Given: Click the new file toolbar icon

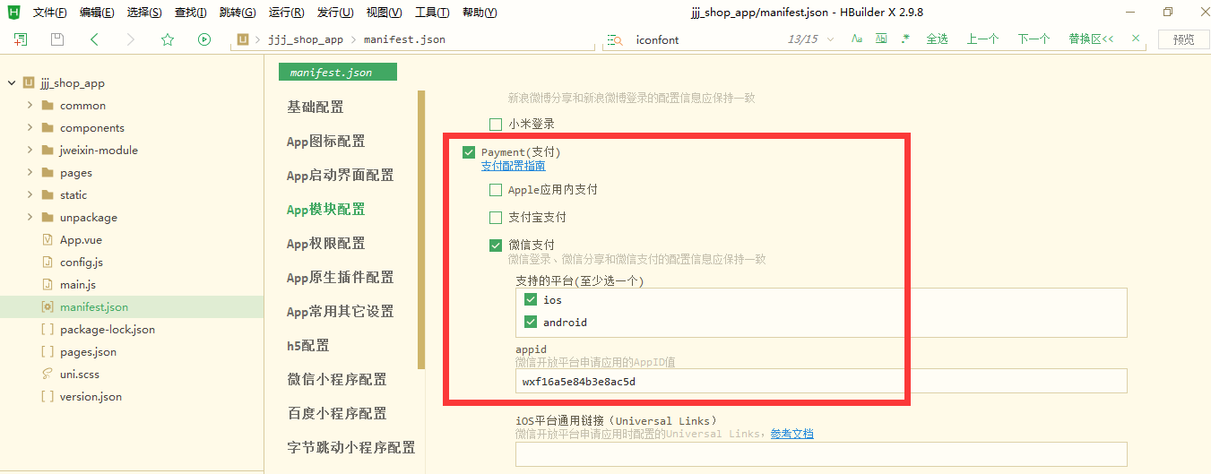Looking at the screenshot, I should coord(21,39).
